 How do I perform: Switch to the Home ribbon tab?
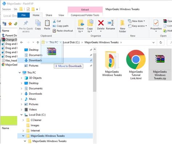36,15
